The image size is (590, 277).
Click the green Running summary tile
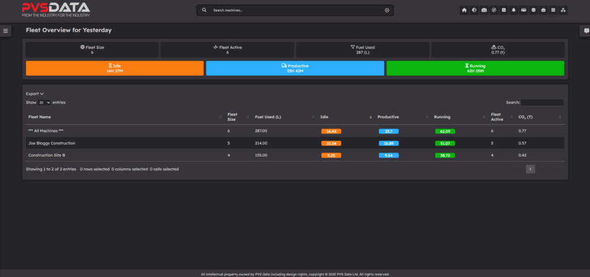click(x=475, y=68)
